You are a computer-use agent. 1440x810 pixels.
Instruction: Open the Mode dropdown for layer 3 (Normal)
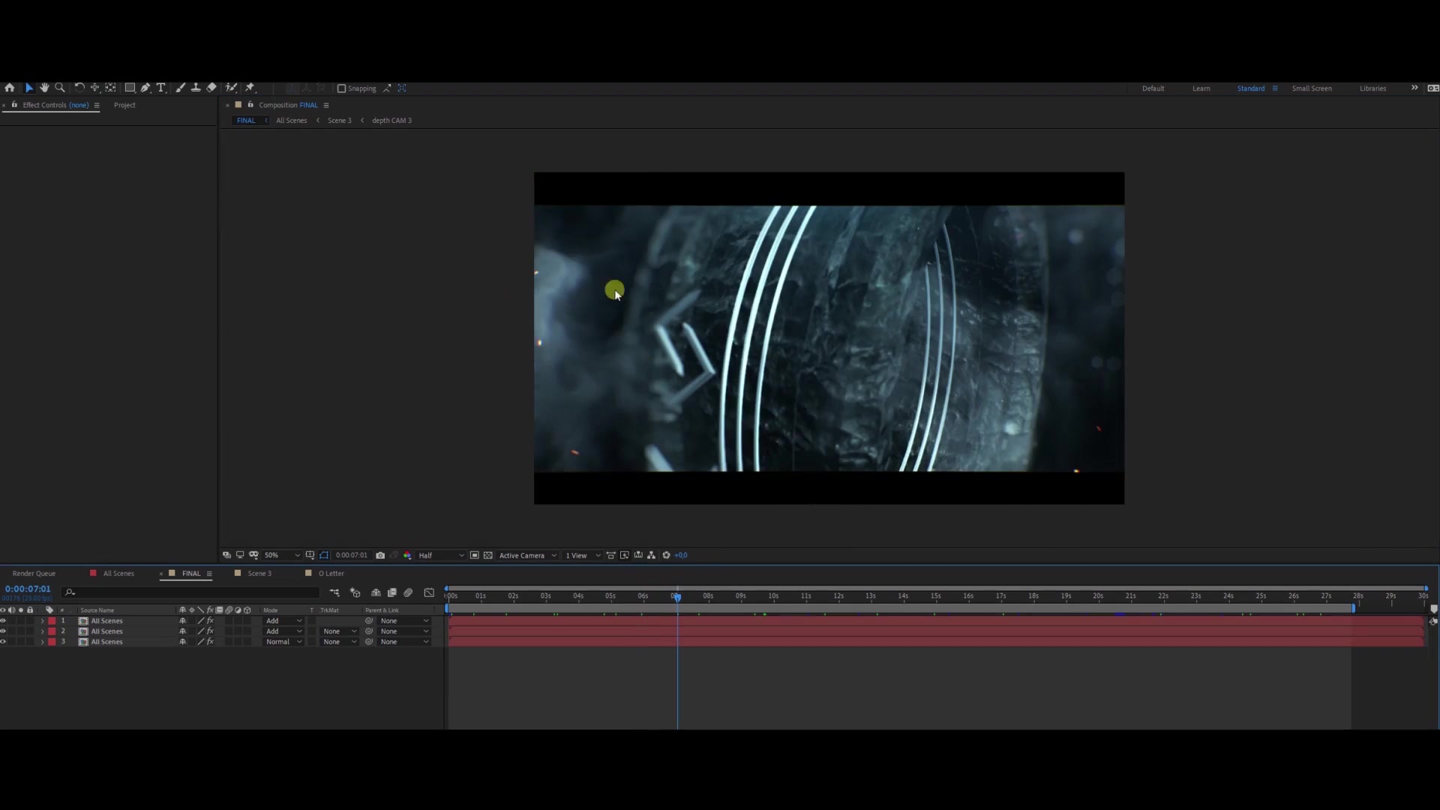pyautogui.click(x=283, y=642)
